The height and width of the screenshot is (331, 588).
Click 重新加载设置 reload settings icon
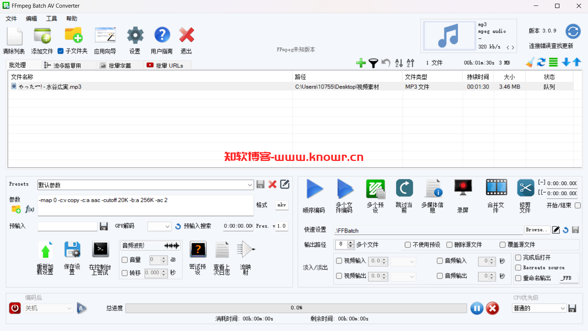[x=45, y=250]
